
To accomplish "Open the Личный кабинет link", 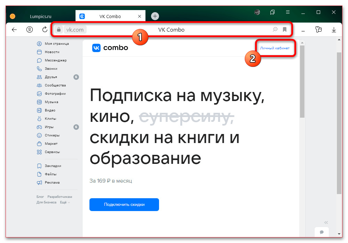I will click(275, 48).
